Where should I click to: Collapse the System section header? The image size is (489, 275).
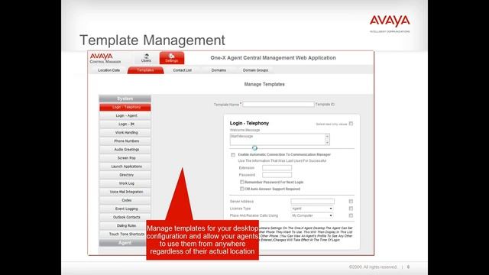(x=125, y=99)
